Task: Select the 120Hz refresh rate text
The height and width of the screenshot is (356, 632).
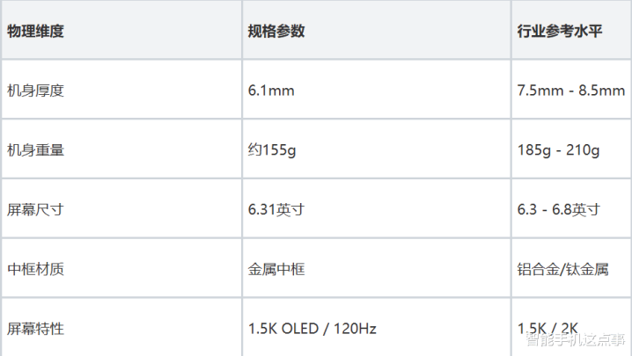Action: point(356,330)
